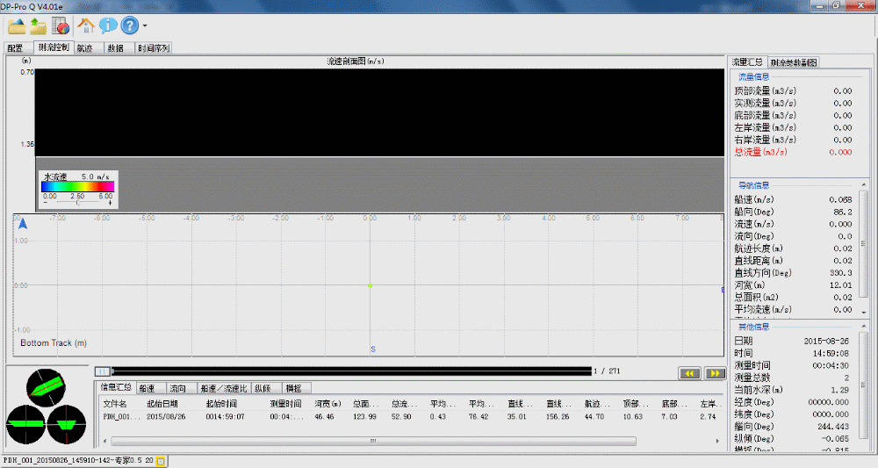Click the bottom-right roll indicator circle
Image resolution: width=878 pixels, height=468 pixels.
pos(66,424)
